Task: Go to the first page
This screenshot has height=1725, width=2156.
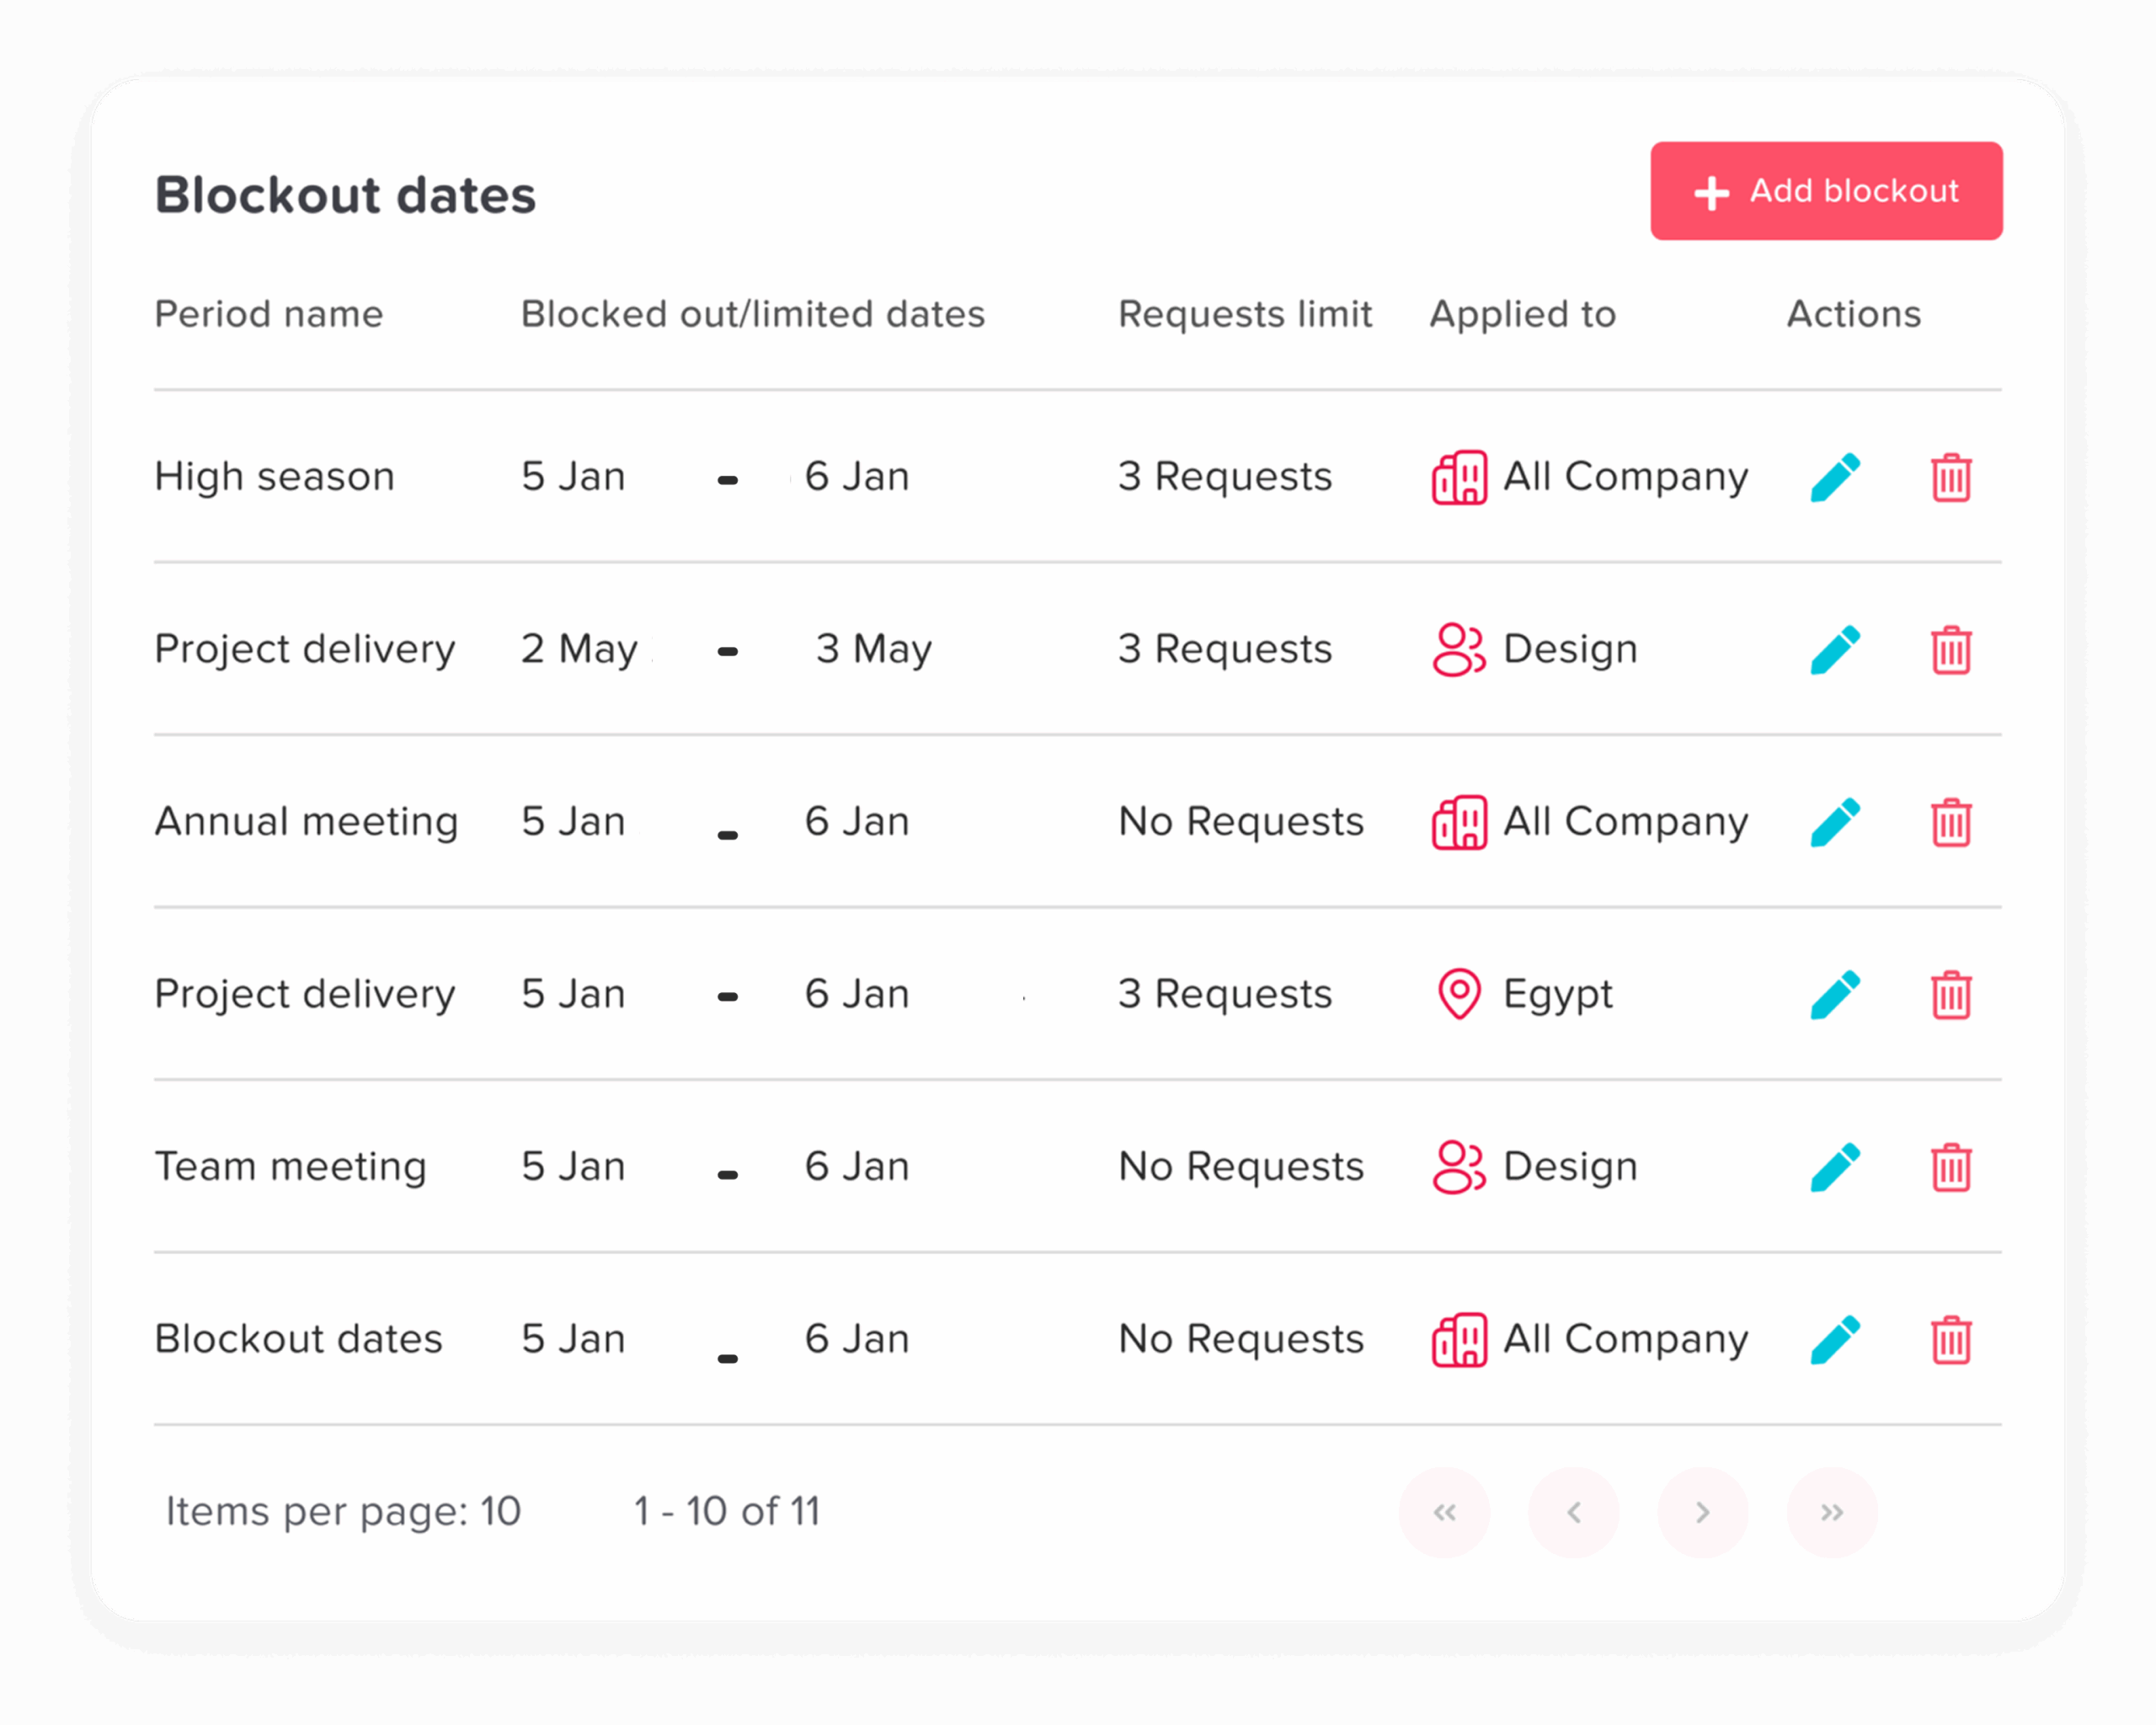Action: 1444,1512
